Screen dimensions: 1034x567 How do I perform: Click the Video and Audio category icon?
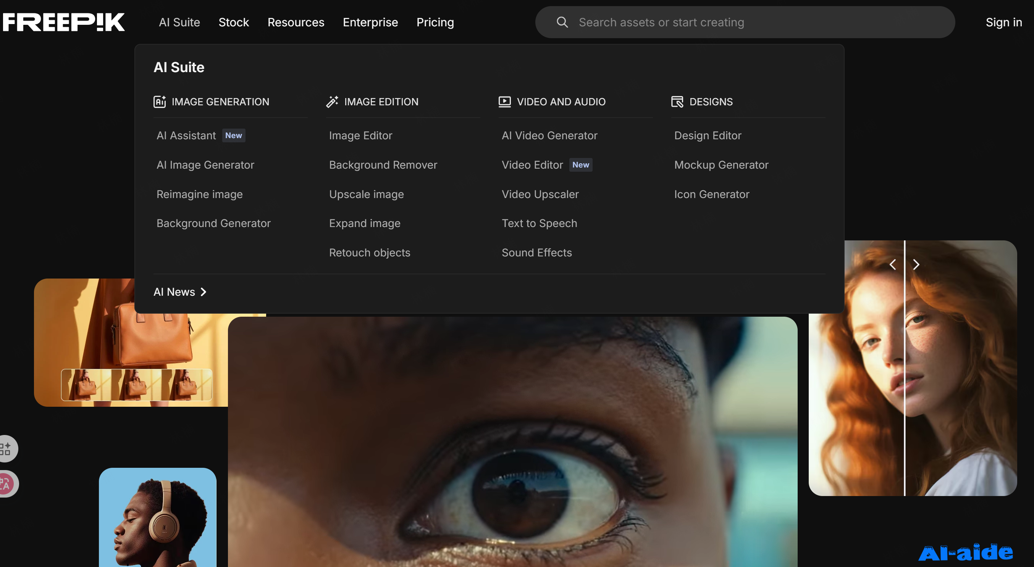[x=504, y=102]
